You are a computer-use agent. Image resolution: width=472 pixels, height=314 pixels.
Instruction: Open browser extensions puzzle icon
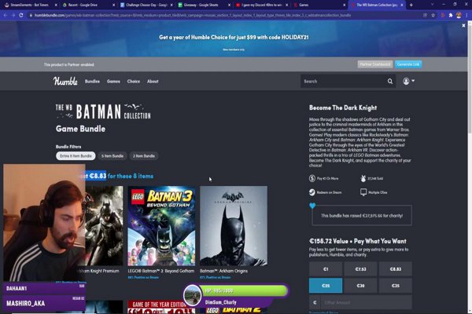click(x=451, y=15)
